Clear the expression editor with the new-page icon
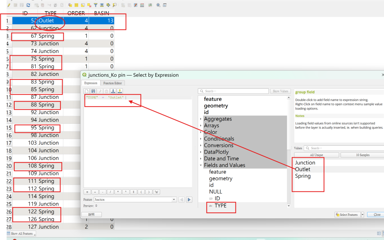Image resolution: width=384 pixels, height=240 pixels. pyautogui.click(x=87, y=91)
